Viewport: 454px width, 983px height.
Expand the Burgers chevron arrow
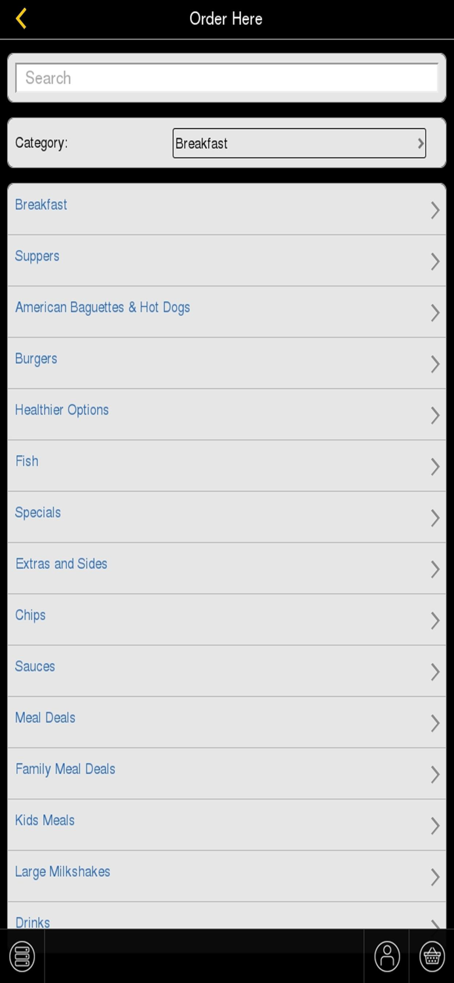click(434, 364)
